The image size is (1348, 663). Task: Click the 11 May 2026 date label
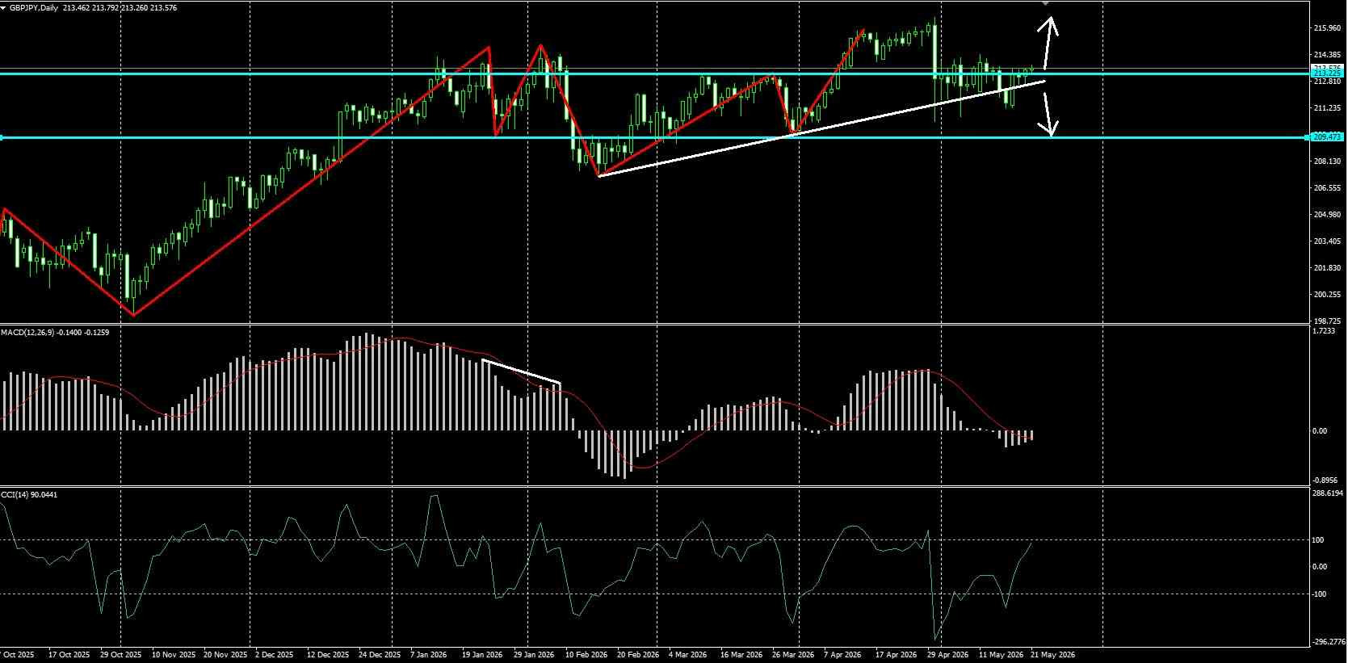tap(1001, 655)
